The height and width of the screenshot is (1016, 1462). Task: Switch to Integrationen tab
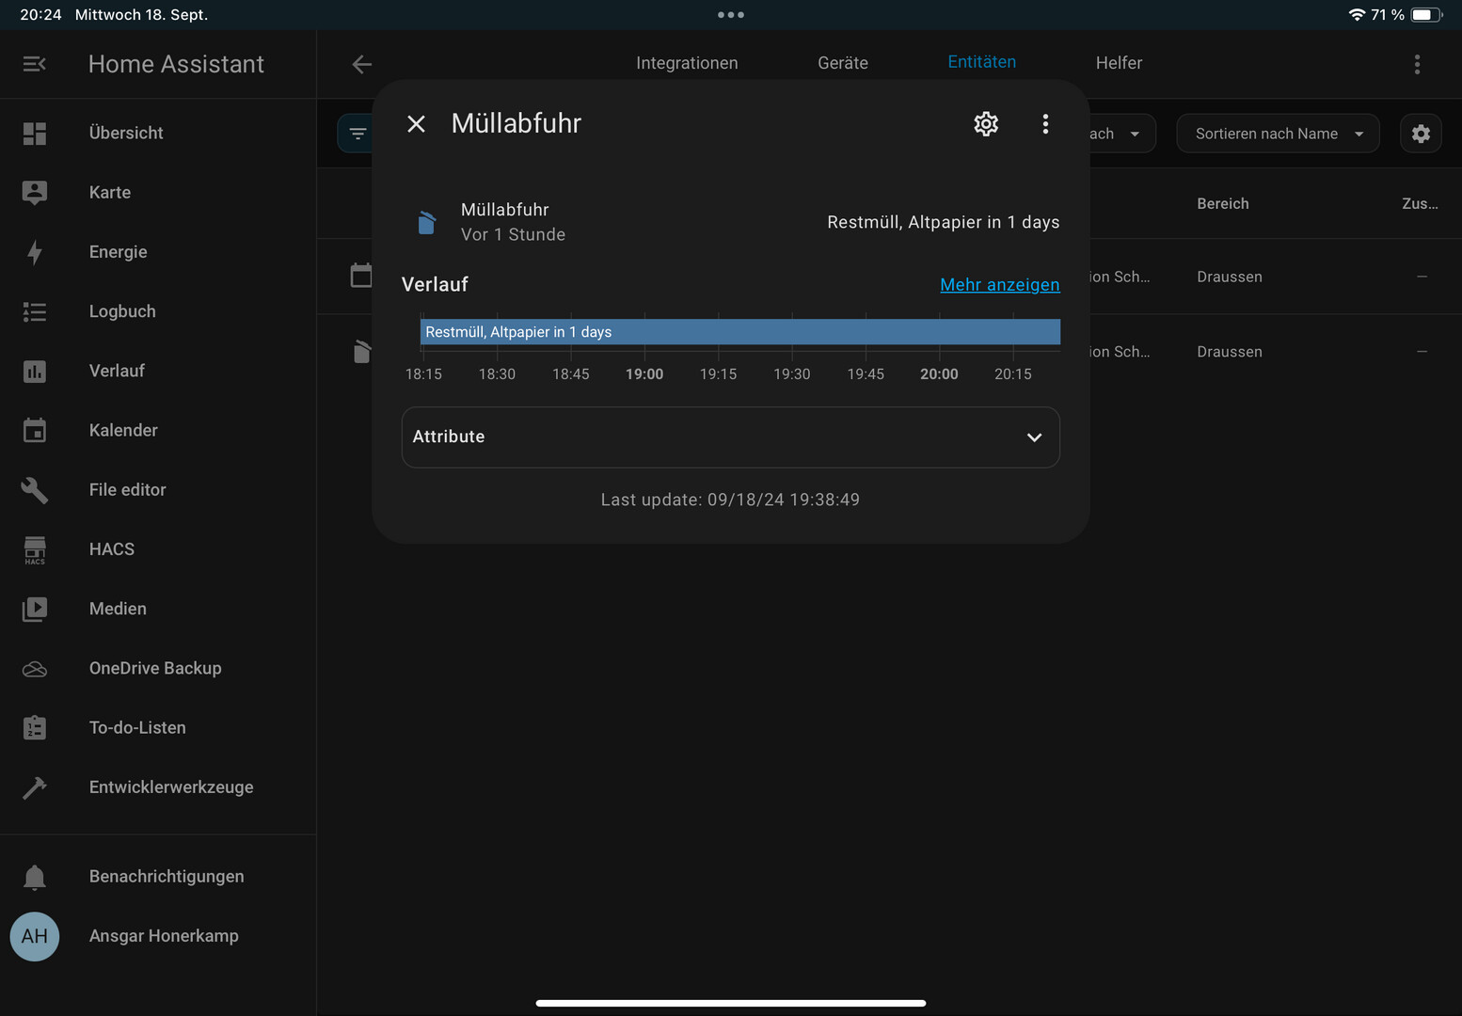click(x=686, y=63)
